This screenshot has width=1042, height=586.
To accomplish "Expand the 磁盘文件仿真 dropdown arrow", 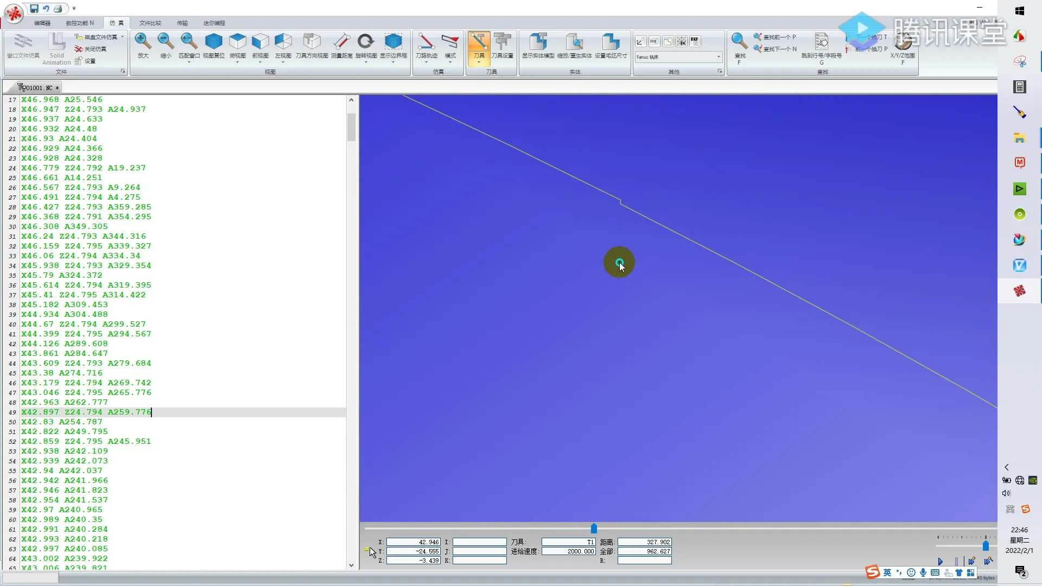I will (123, 37).
